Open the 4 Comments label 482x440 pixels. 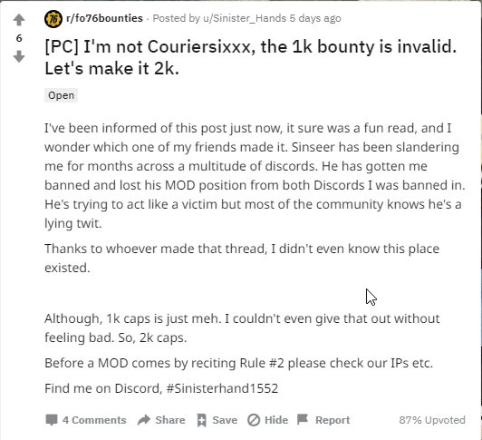(94, 420)
